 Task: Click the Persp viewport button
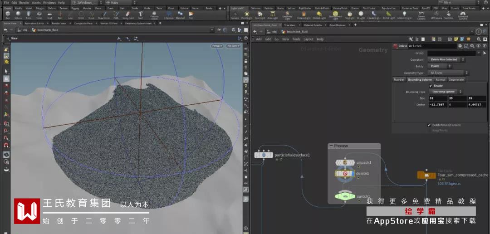218,46
